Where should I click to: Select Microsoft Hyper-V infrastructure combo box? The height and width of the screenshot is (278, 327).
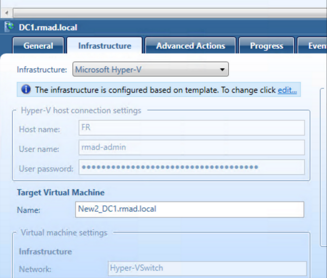(148, 69)
